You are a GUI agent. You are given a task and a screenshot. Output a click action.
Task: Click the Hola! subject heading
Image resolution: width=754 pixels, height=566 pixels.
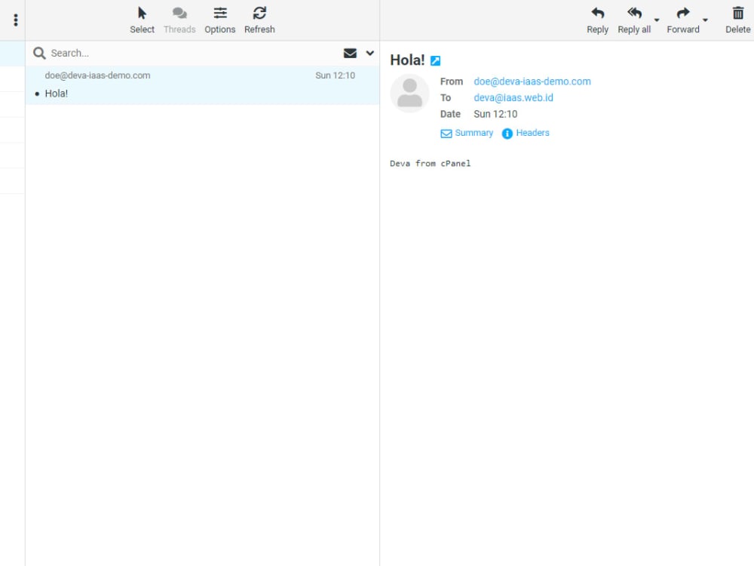[407, 60]
